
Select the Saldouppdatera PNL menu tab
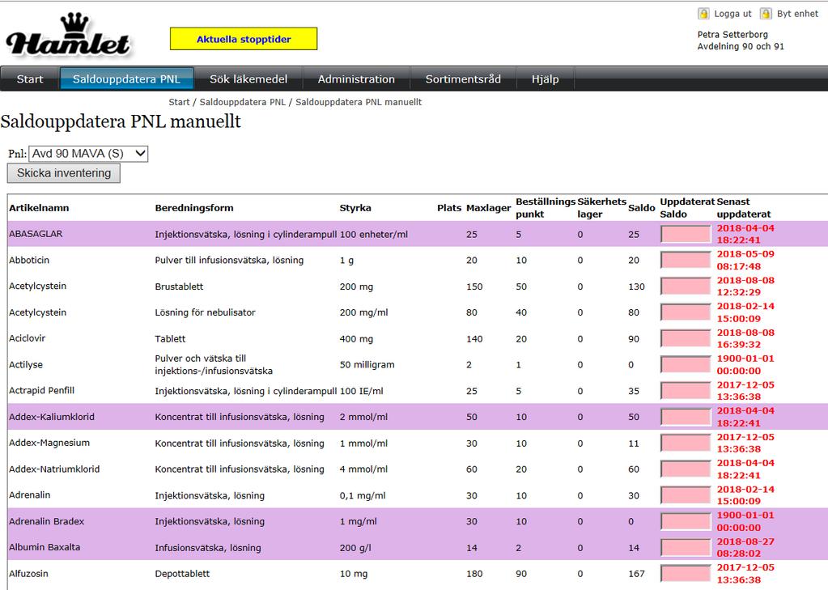(x=127, y=79)
